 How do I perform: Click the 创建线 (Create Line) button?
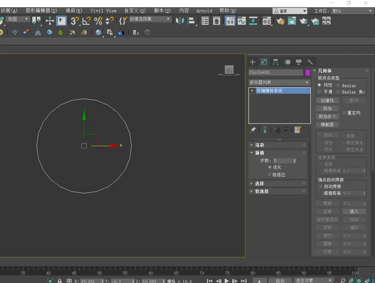pos(327,100)
